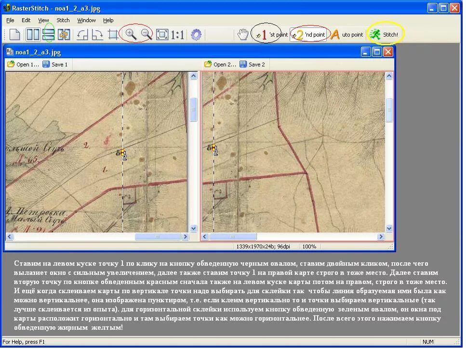Click left arrow of left pane horizontal scrollbar
Image resolution: width=466 pixels, height=349 pixels.
click(x=10, y=237)
